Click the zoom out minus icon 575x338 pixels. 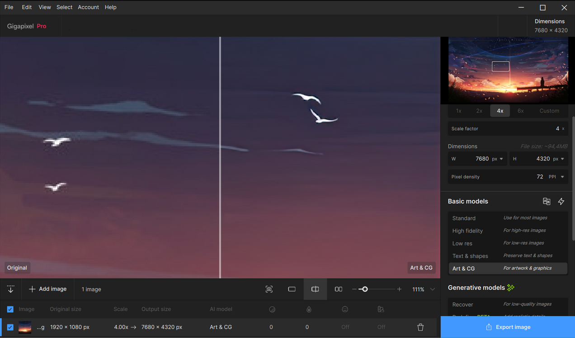354,289
